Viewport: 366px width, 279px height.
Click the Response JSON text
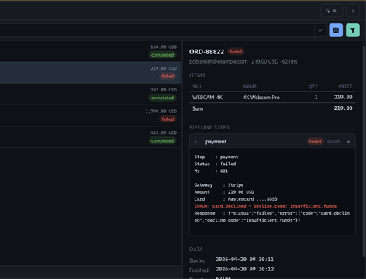[x=272, y=216]
